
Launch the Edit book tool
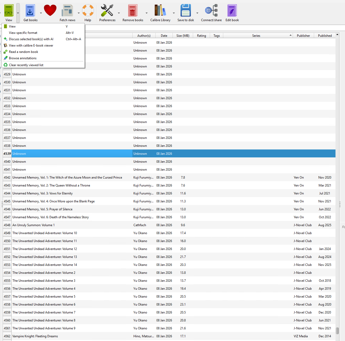(x=232, y=11)
